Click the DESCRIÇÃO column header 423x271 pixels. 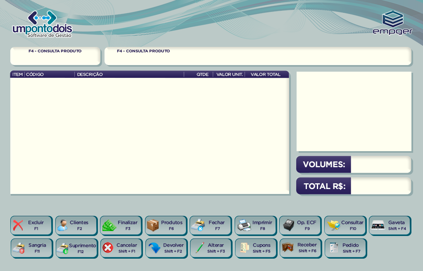(90, 75)
